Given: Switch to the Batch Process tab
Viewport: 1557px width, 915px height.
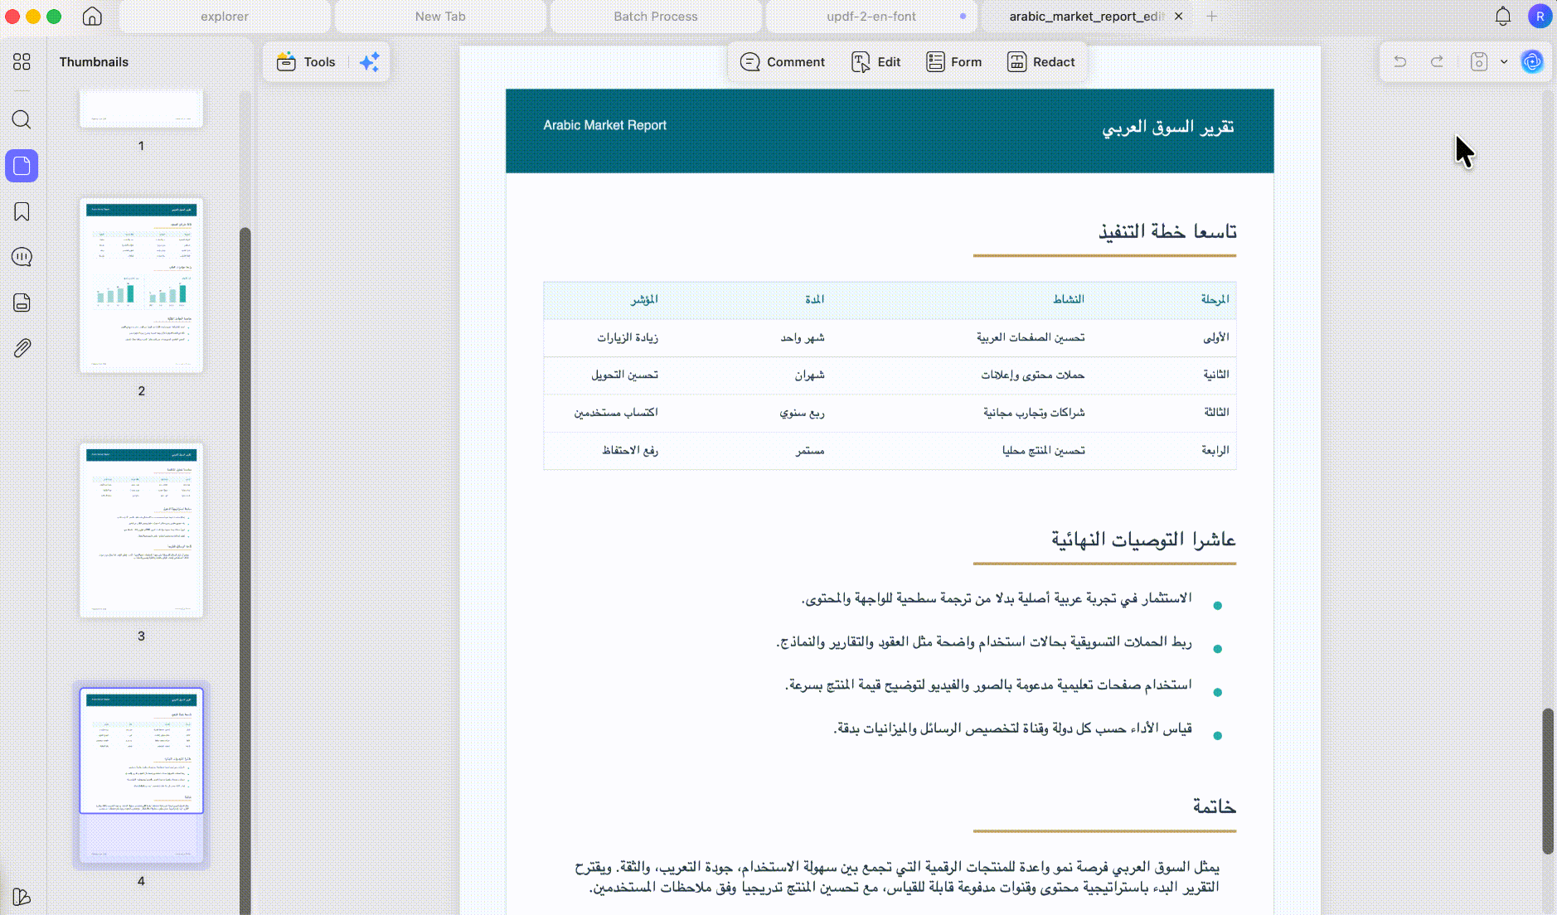Looking at the screenshot, I should pos(656,17).
